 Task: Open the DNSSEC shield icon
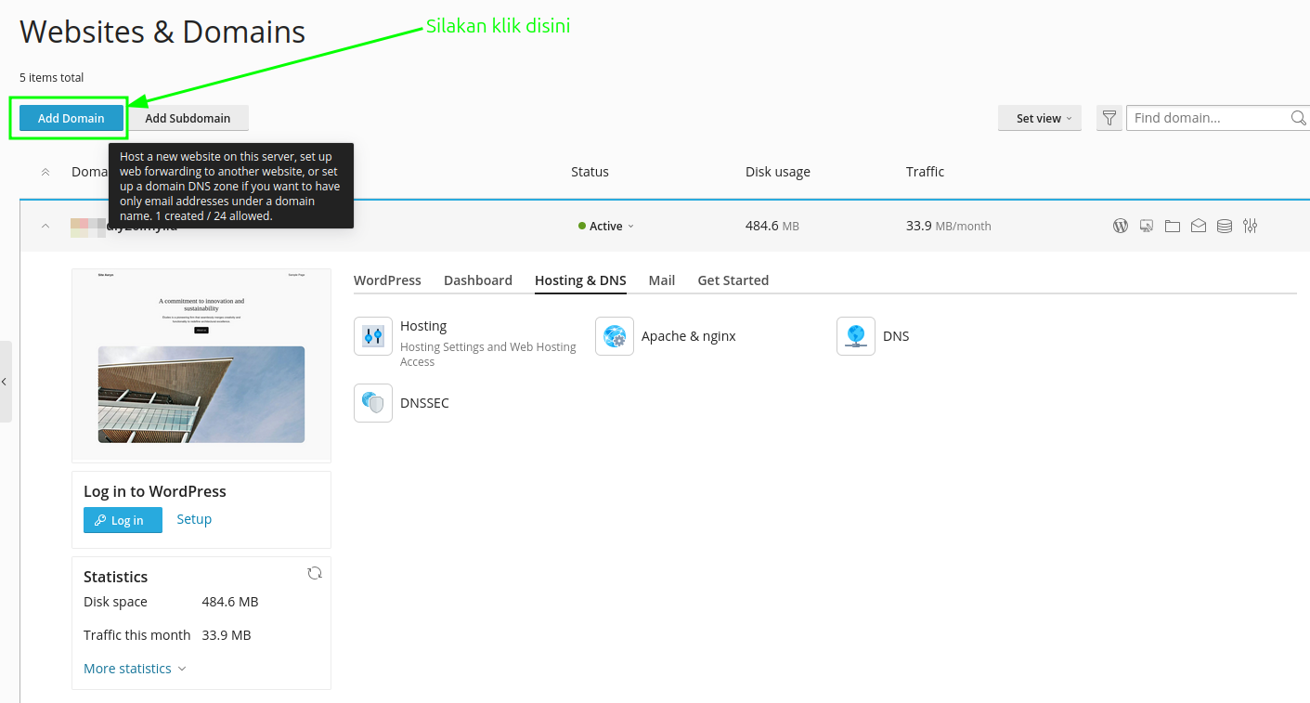(x=373, y=403)
